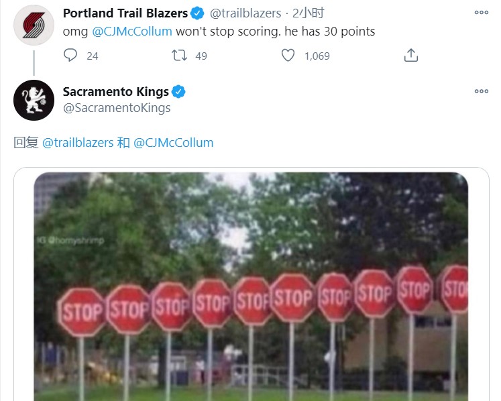The width and height of the screenshot is (501, 401).
Task: Click the 49 retweets count
Action: [201, 56]
